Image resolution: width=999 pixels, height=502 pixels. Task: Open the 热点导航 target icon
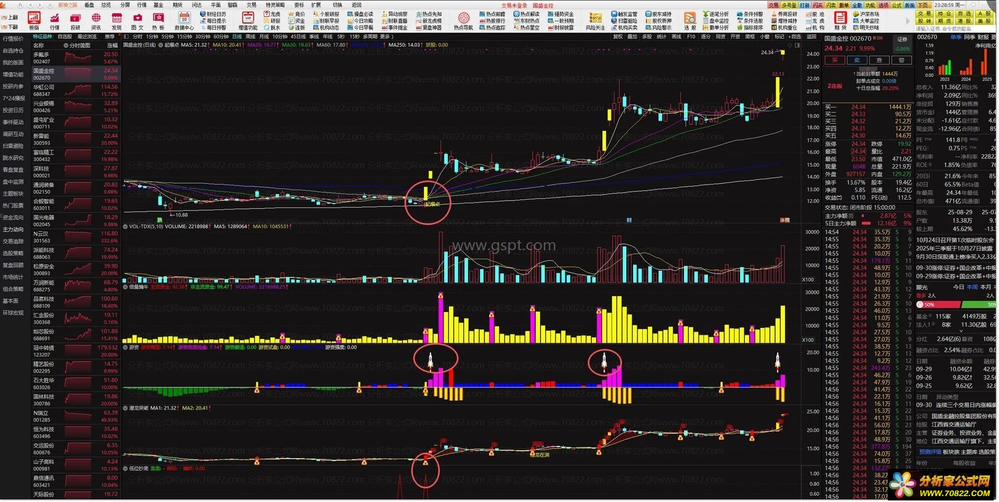(x=463, y=21)
